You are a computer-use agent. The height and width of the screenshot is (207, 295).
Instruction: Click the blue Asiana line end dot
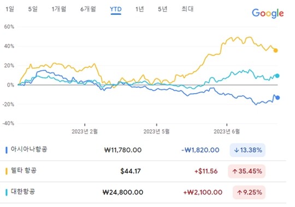click(278, 97)
